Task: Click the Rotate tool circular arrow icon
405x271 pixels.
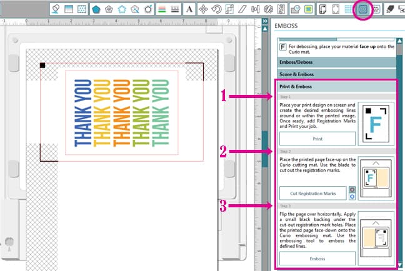Action: pos(216,9)
